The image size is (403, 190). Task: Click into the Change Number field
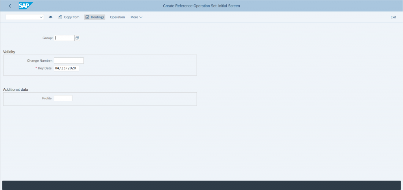click(x=69, y=60)
